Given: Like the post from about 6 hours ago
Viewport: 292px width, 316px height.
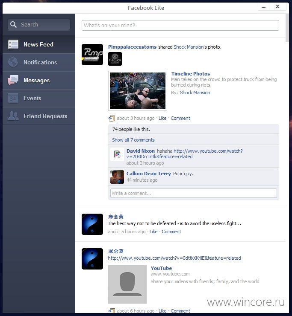Looking at the screenshot, I should tap(162, 311).
